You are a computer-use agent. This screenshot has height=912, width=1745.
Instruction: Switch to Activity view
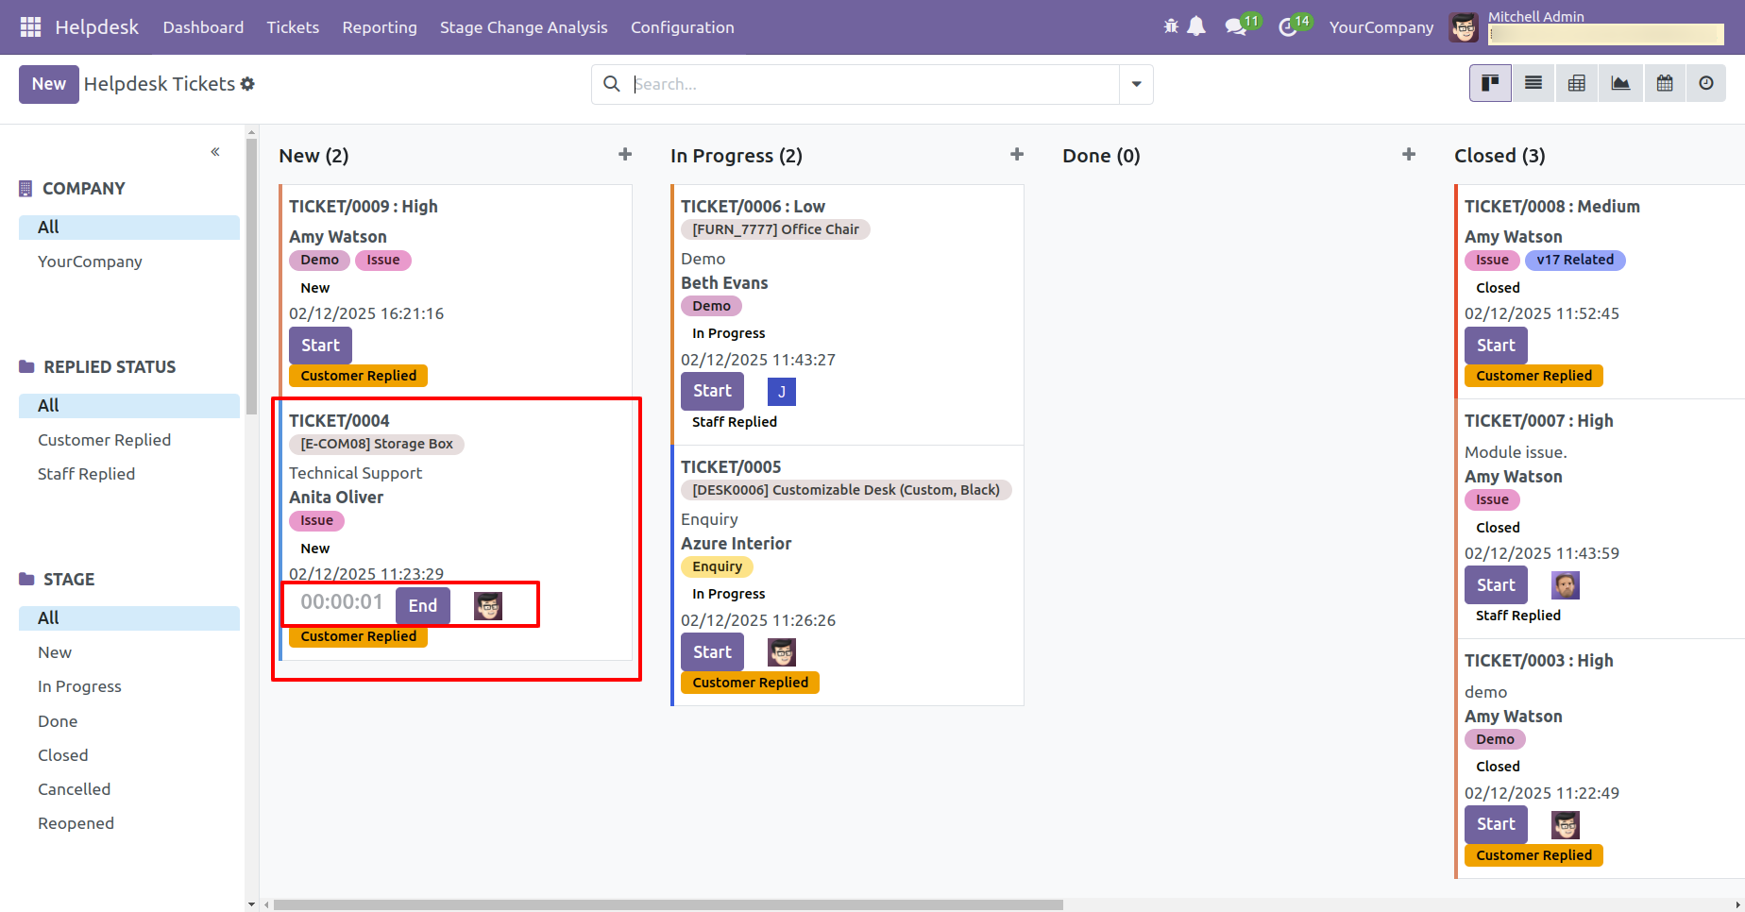point(1706,83)
